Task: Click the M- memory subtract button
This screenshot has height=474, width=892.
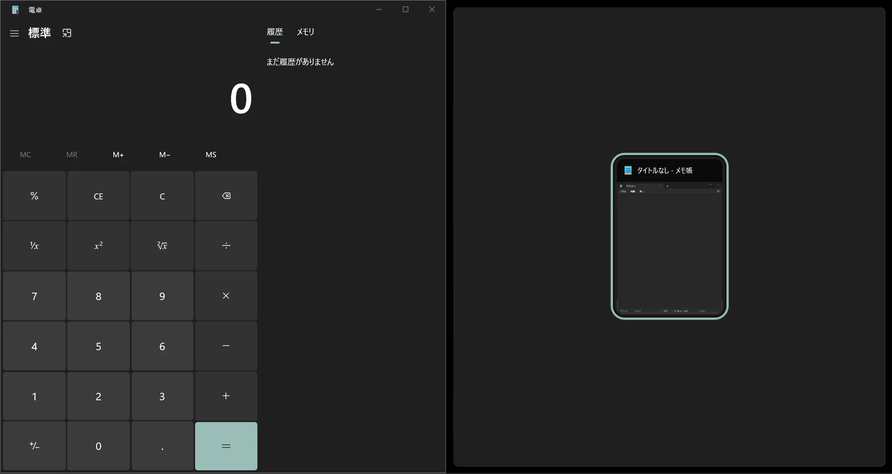Action: tap(165, 155)
